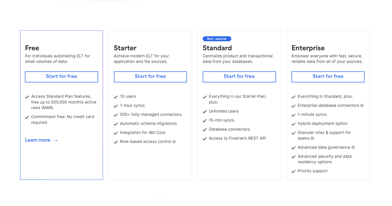
Task: Select the checkmark next to 10 users
Action: (116, 97)
